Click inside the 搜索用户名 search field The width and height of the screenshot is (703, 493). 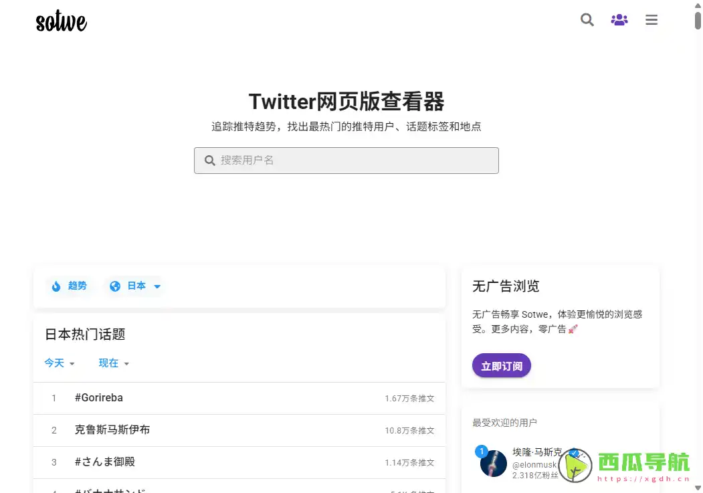[x=346, y=161]
